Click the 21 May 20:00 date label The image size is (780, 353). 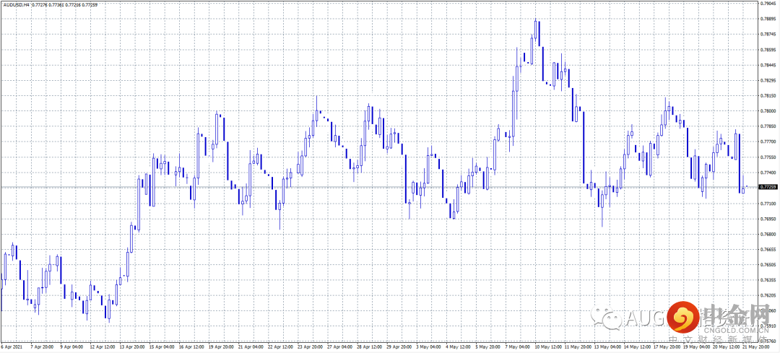point(757,346)
